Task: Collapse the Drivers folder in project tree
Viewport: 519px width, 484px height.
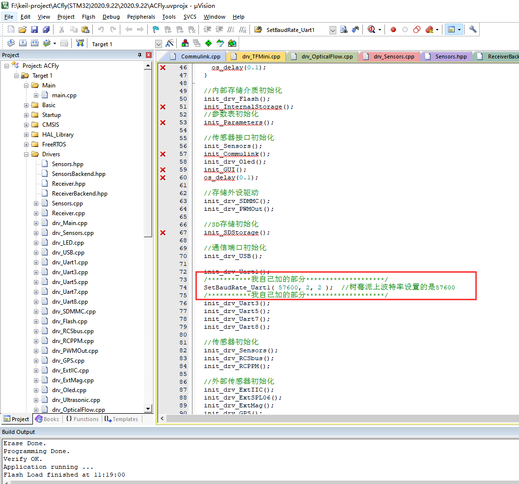Action: 26,154
